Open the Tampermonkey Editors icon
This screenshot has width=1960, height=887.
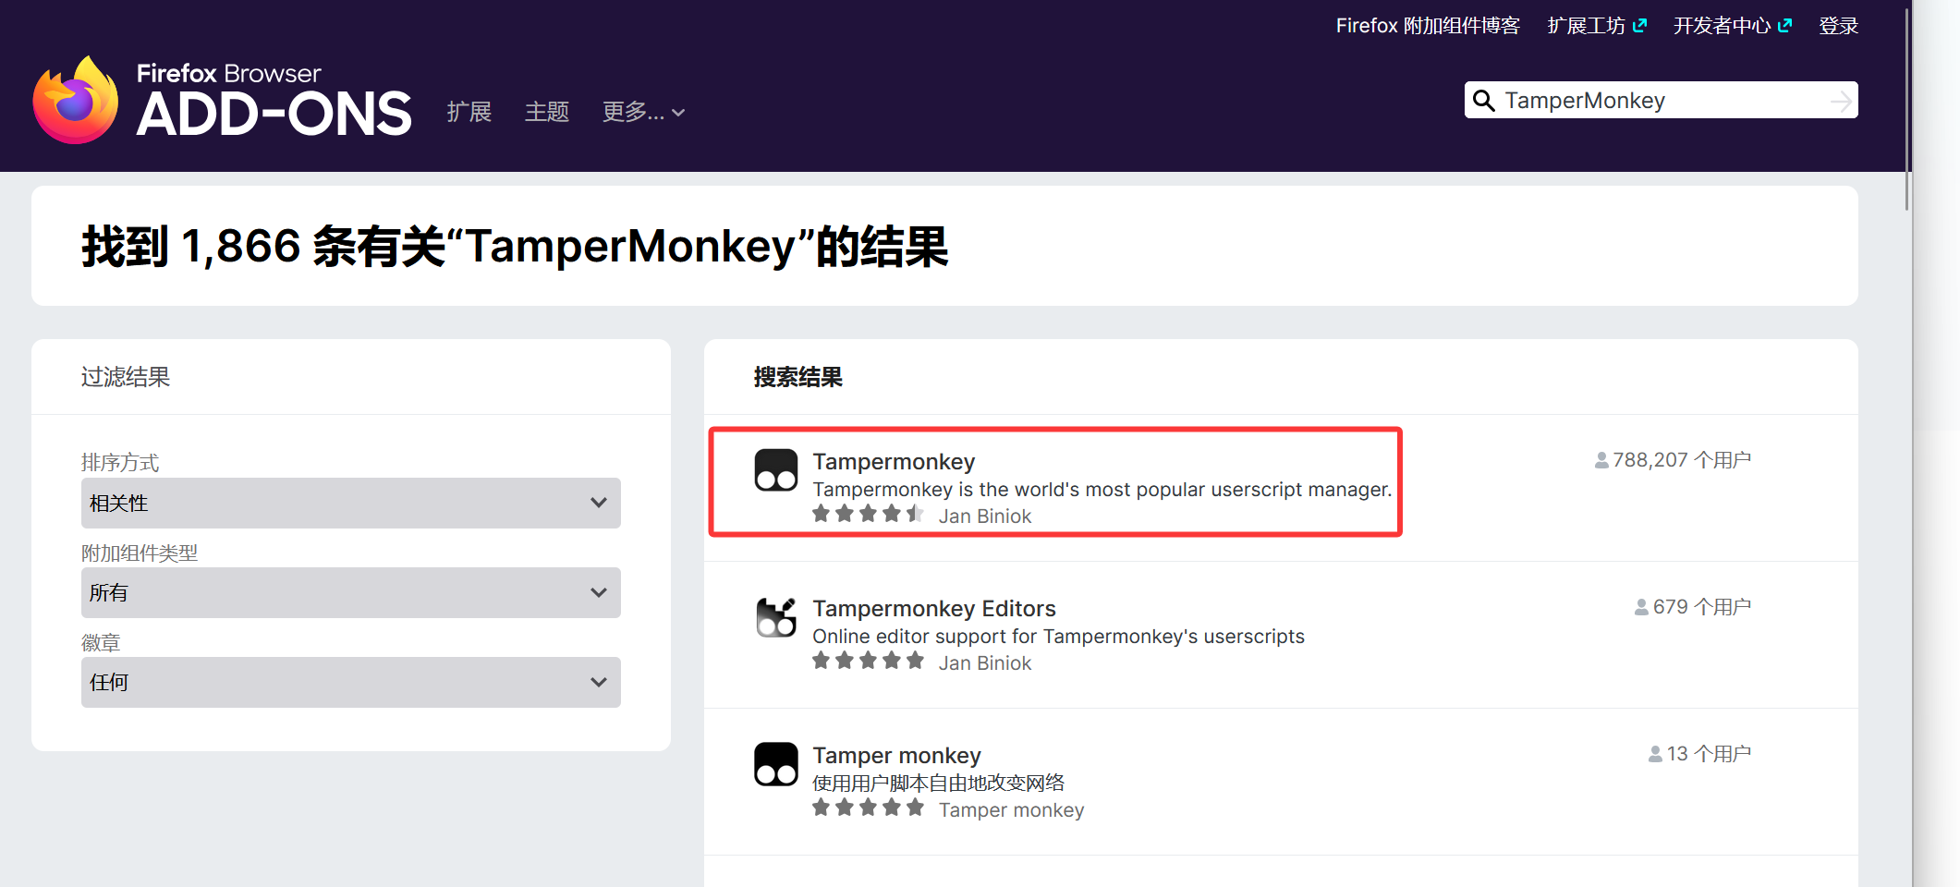[776, 617]
